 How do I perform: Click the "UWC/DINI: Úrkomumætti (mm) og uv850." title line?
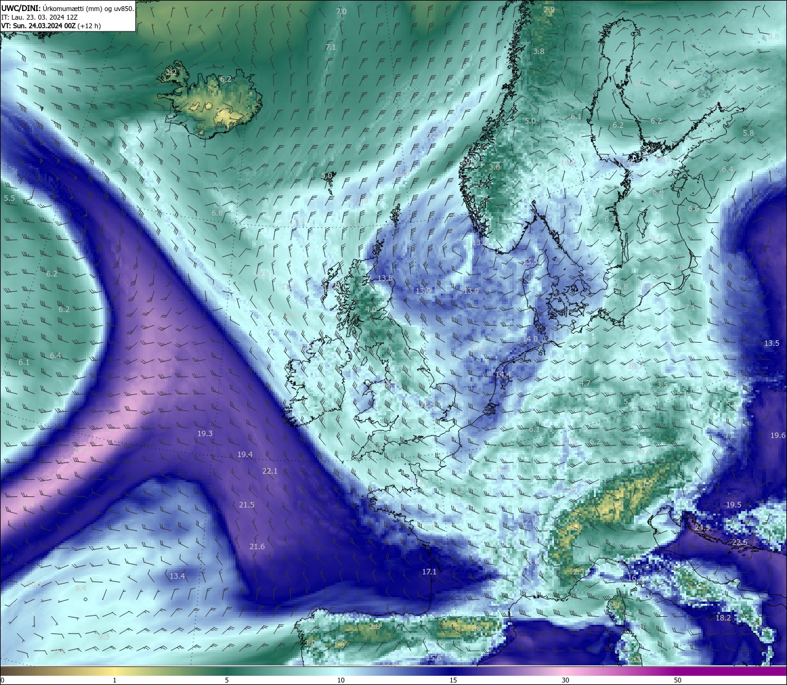(x=68, y=9)
